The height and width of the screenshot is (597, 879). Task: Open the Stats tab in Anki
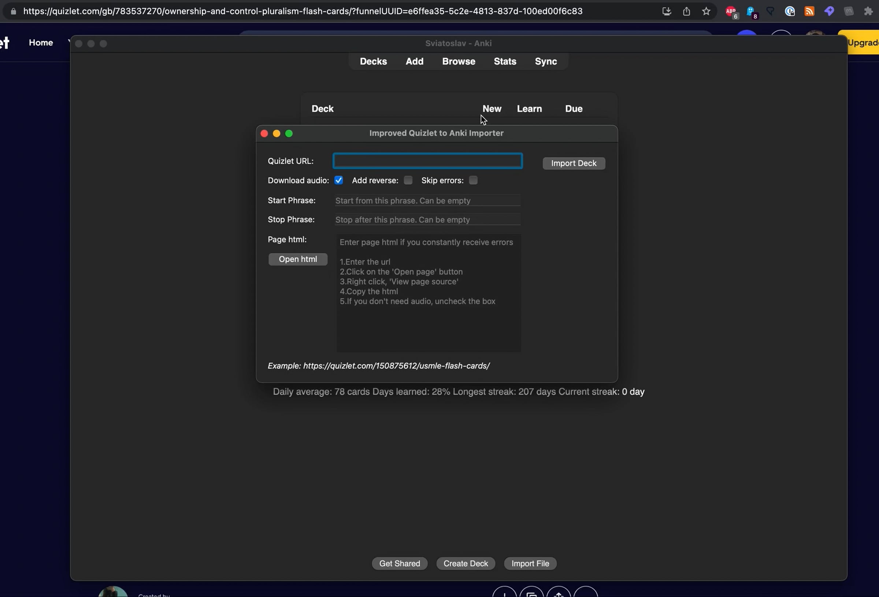click(505, 61)
